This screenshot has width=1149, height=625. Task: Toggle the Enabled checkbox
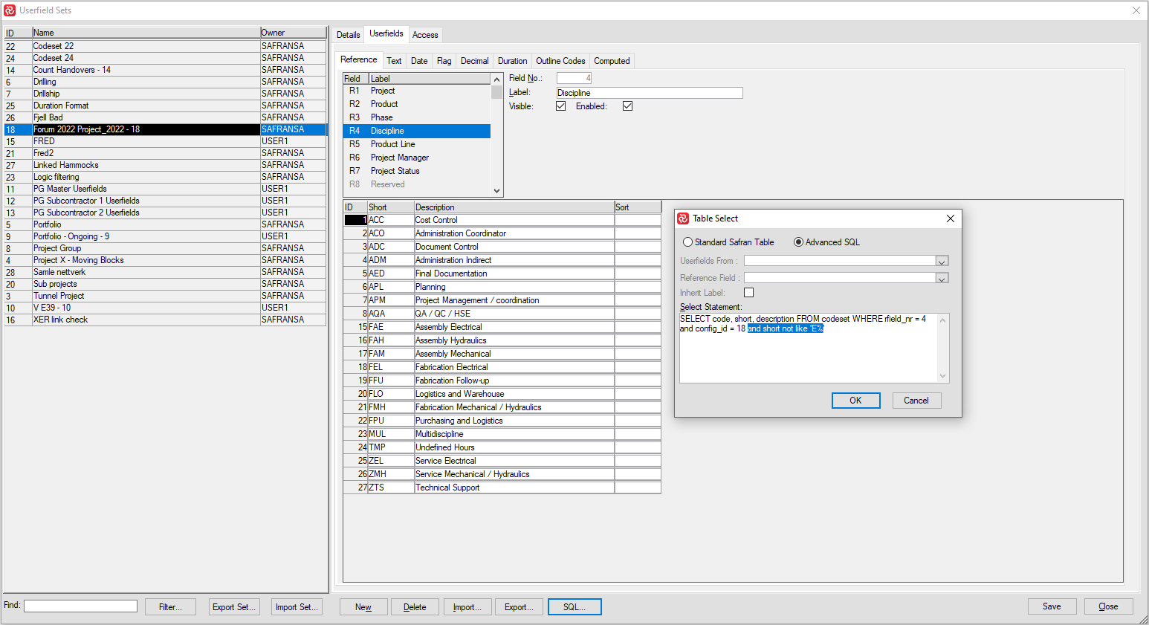[627, 106]
